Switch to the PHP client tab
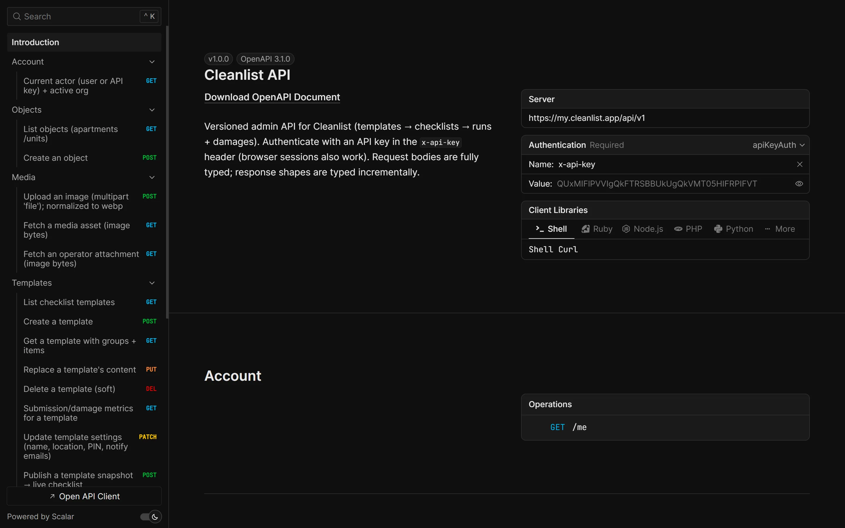Viewport: 845px width, 528px height. point(688,229)
